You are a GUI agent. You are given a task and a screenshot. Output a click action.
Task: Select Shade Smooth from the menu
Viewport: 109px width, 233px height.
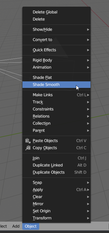[x=56, y=84]
